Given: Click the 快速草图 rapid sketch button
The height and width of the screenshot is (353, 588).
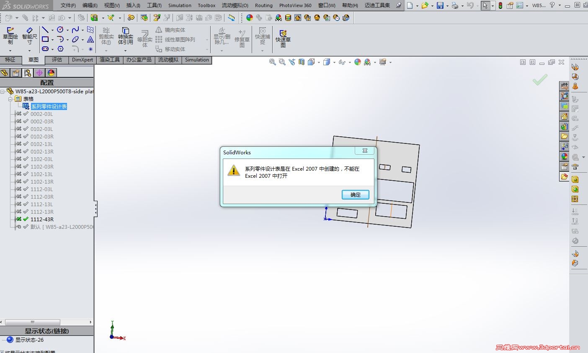Looking at the screenshot, I should point(283,38).
